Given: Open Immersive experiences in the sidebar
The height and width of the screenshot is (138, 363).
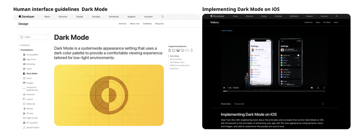Looking at the screenshot, I should [30, 89].
